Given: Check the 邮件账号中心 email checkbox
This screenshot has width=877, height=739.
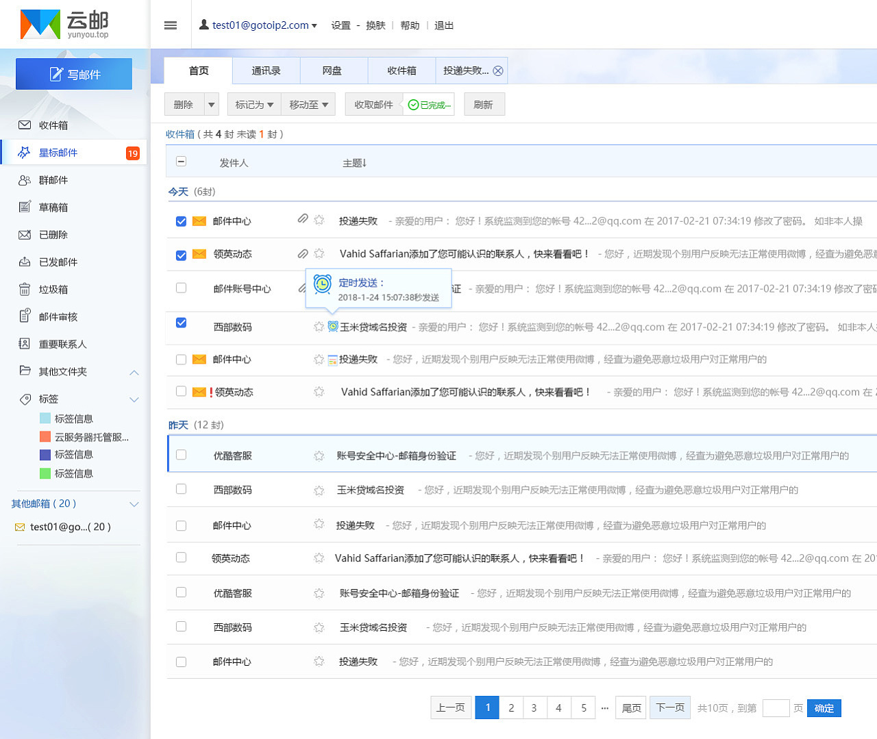Looking at the screenshot, I should click(x=181, y=288).
